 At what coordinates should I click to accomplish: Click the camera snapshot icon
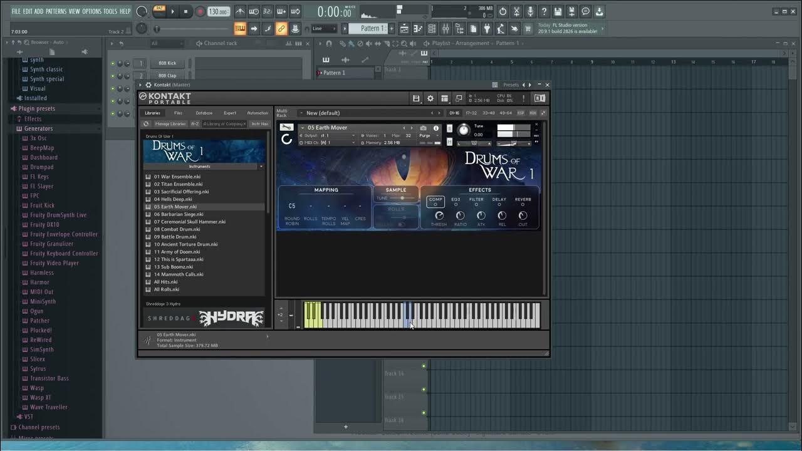click(x=424, y=128)
